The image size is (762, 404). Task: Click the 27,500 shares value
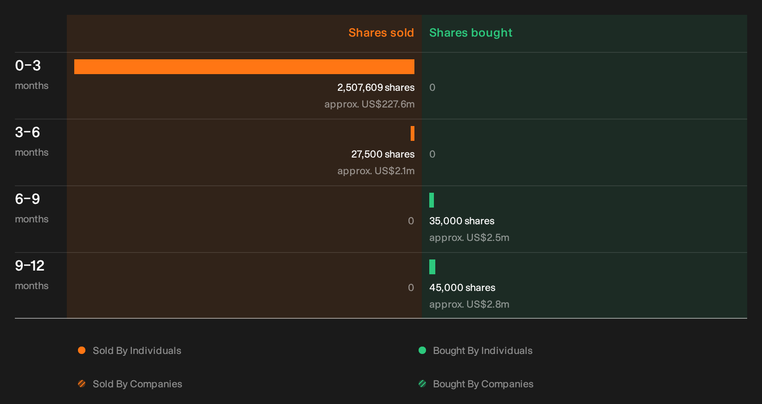[x=383, y=154]
